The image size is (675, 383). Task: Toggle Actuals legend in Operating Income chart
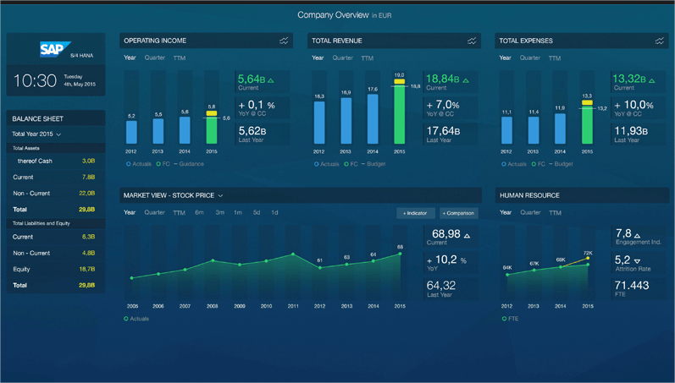(x=140, y=164)
